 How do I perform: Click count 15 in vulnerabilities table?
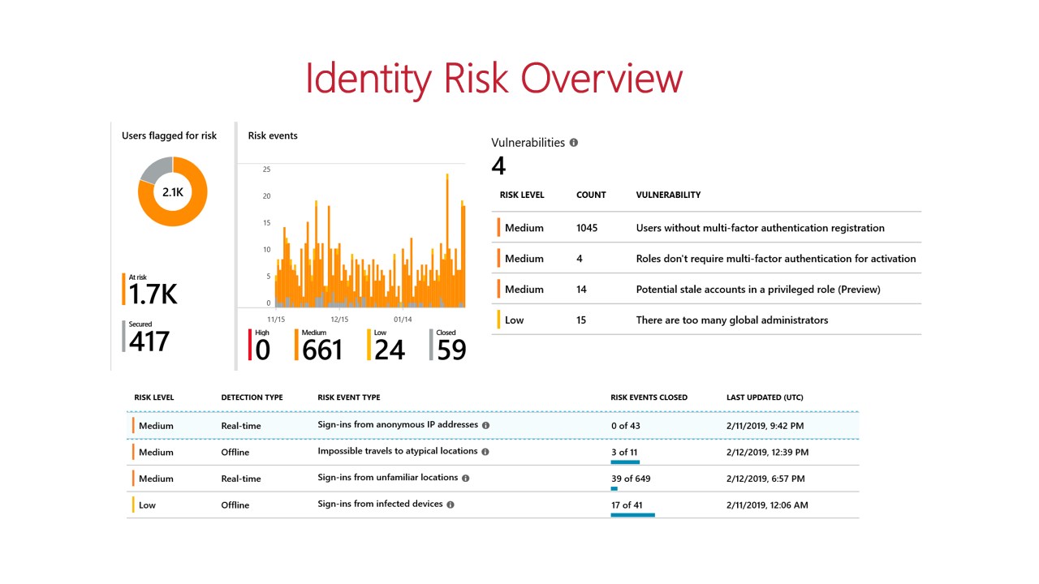[x=581, y=320]
